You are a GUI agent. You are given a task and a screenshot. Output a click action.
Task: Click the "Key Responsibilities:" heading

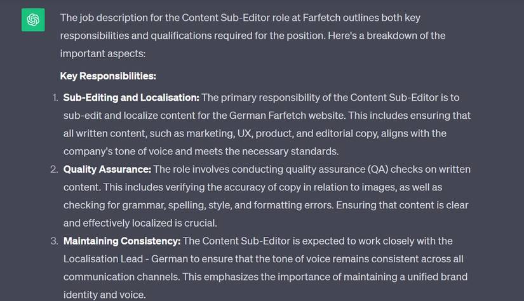tap(108, 76)
